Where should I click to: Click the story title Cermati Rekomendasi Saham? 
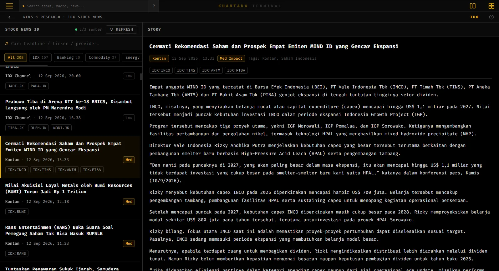click(x=274, y=46)
